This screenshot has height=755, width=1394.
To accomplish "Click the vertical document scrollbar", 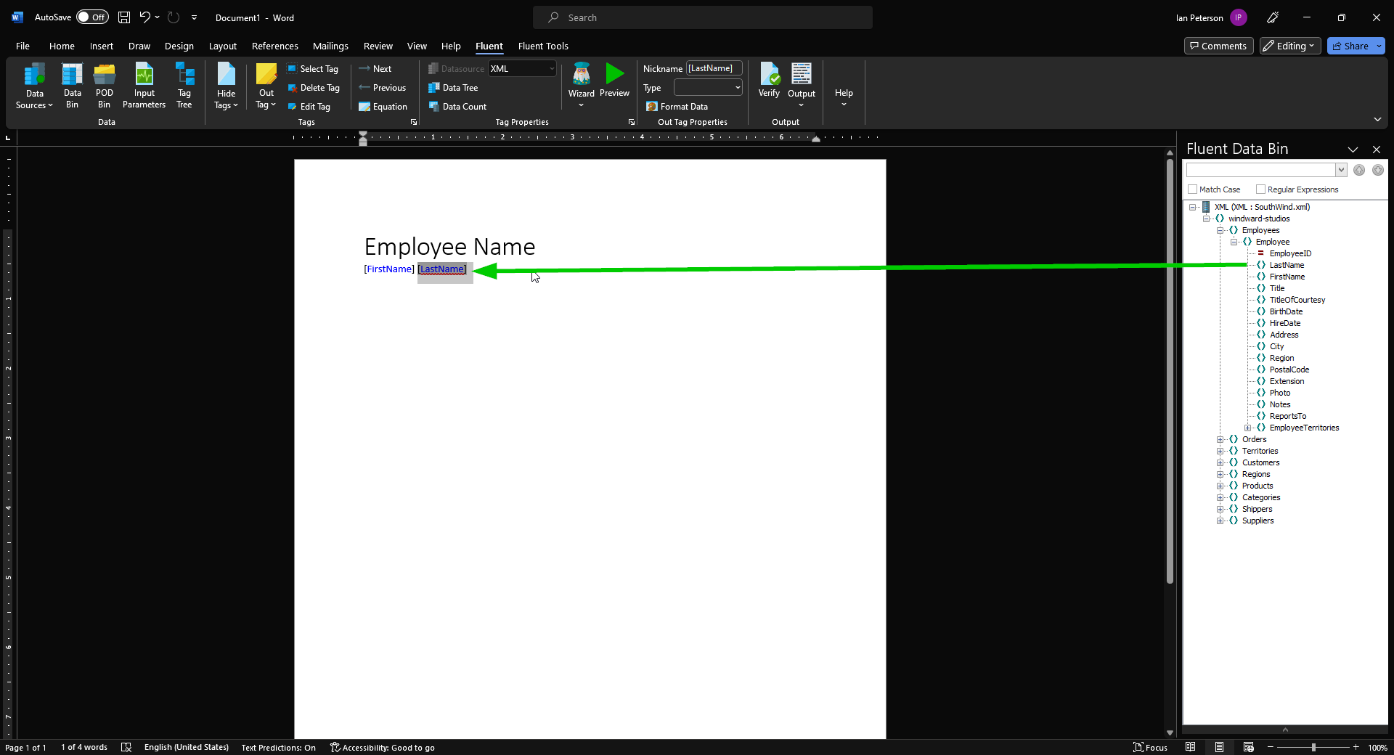I will tap(1170, 372).
